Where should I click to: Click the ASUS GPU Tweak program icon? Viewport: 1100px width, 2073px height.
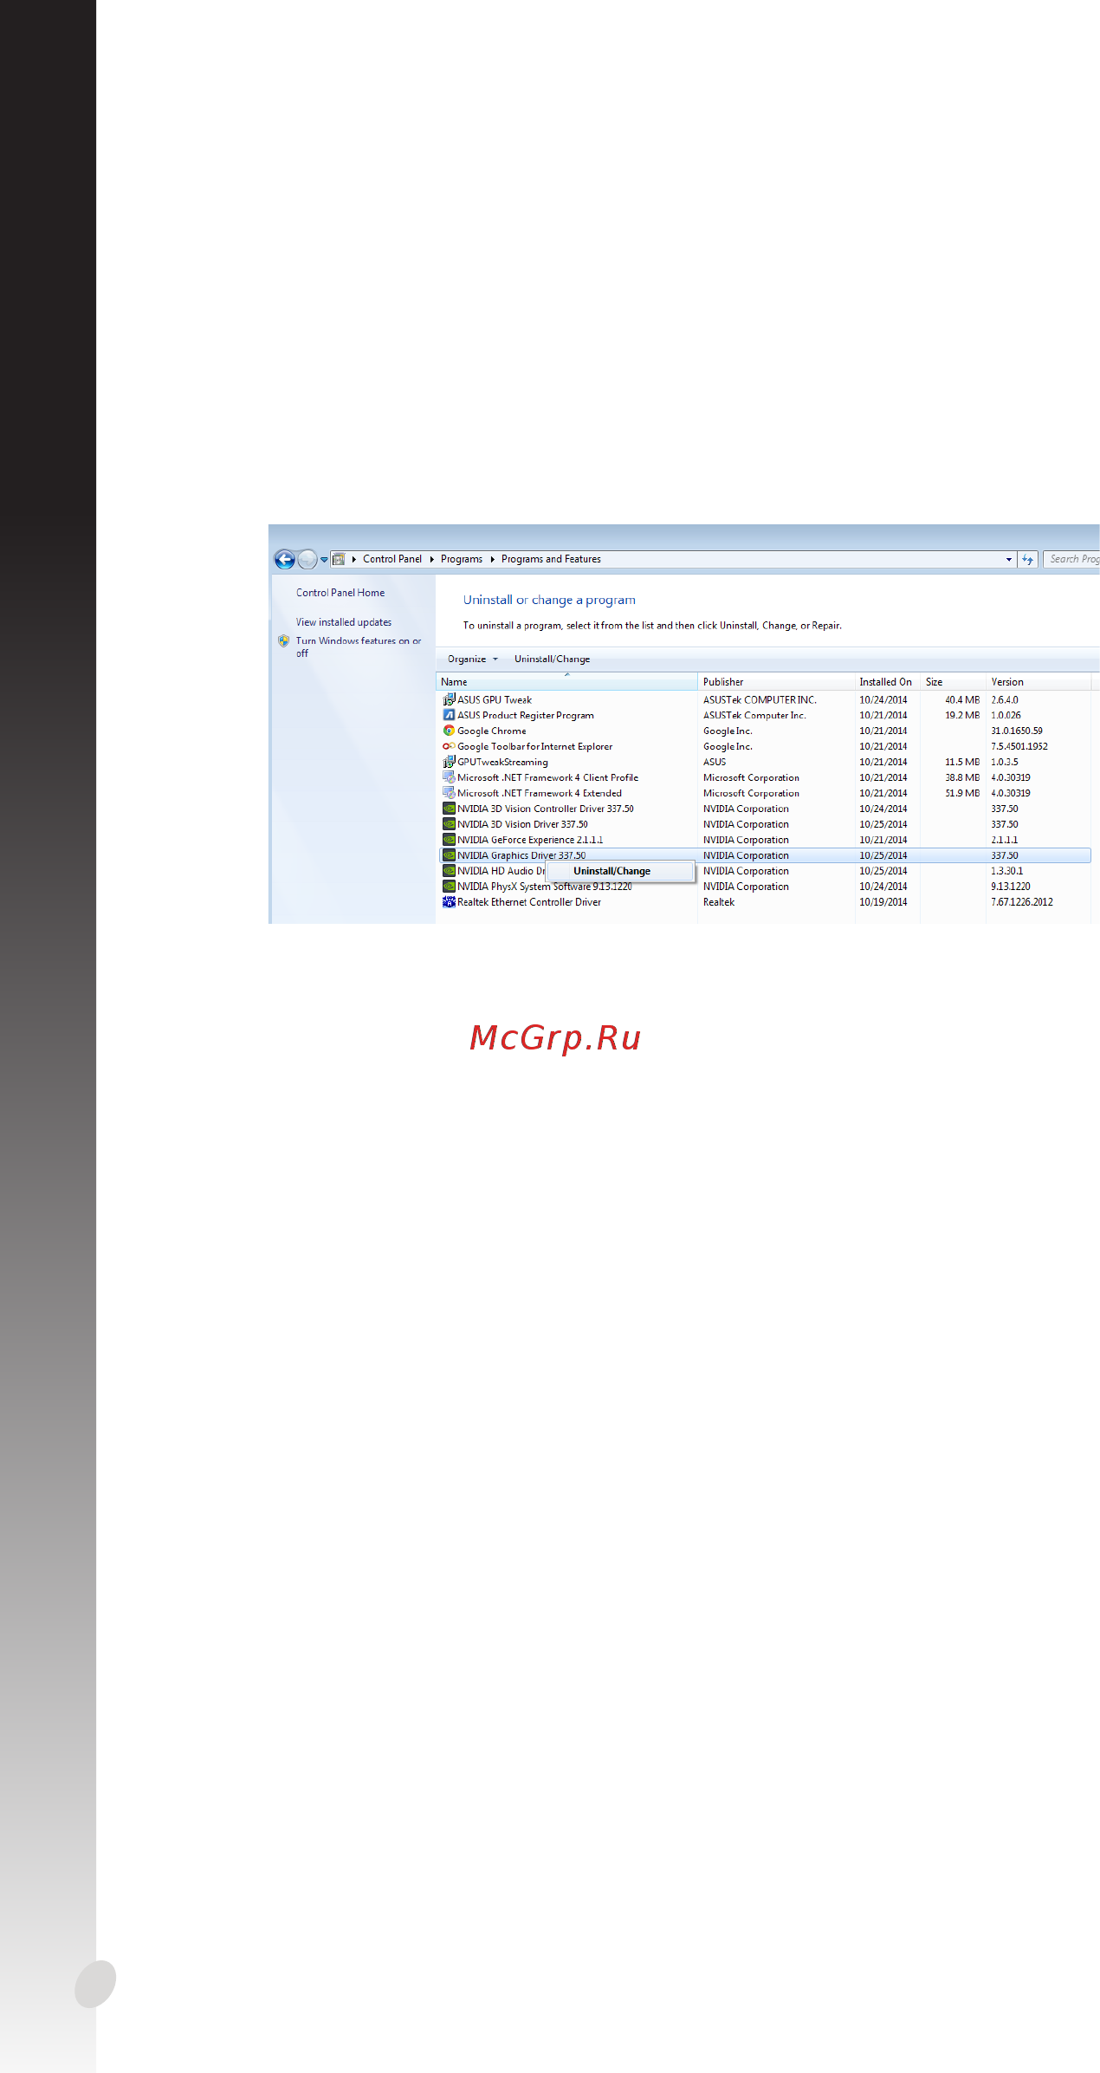[449, 699]
